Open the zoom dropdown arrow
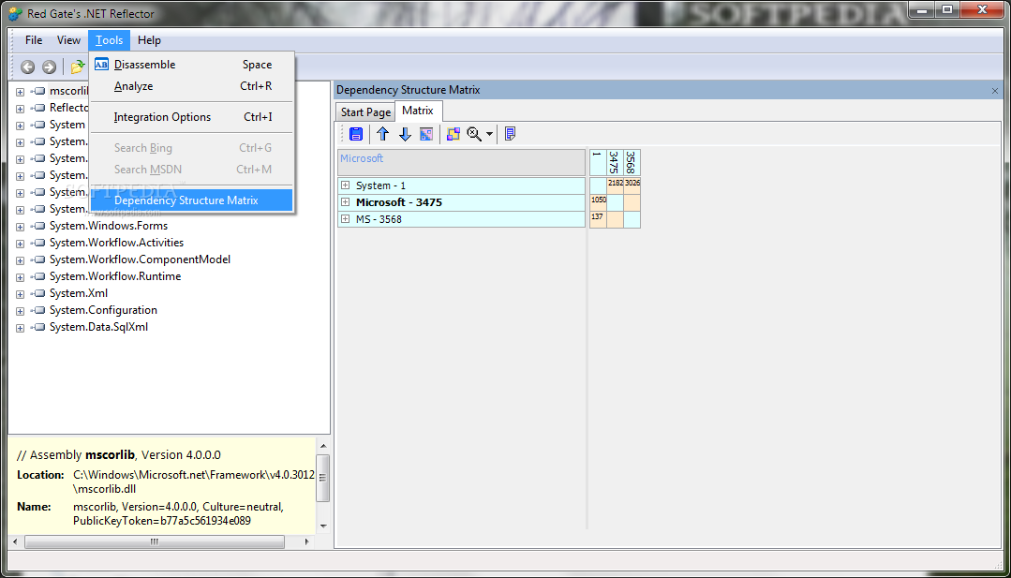Screen dimensions: 1011x578 (x=489, y=134)
